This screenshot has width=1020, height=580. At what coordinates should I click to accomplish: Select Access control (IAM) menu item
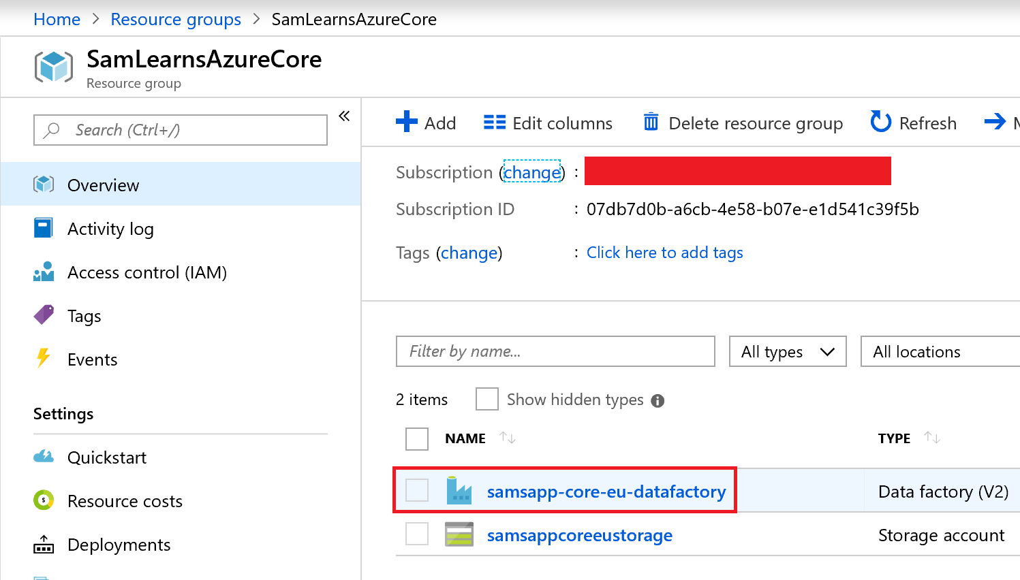tap(146, 273)
